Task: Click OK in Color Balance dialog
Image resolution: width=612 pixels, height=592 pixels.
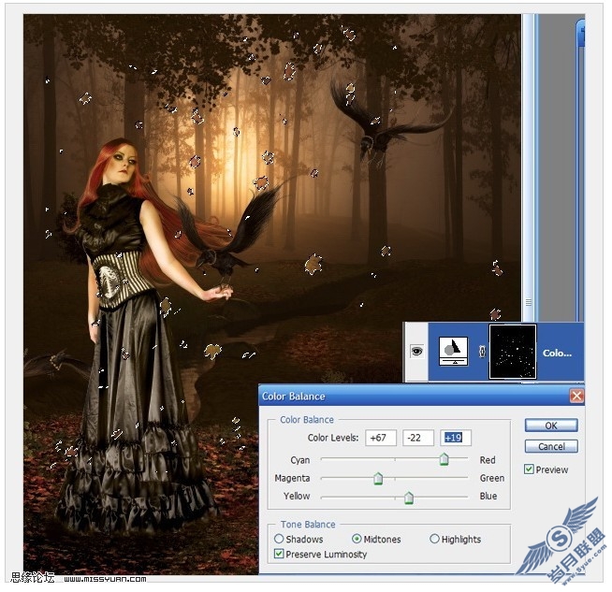Action: (551, 426)
